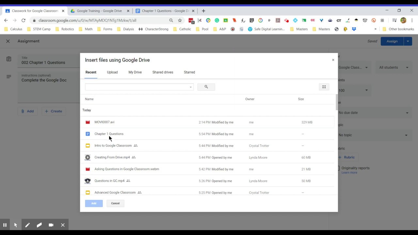Close the recording toolbar with X
This screenshot has height=235, width=418.
pos(63,225)
